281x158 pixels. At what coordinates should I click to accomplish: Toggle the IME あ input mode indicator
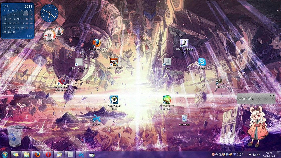coord(217,154)
